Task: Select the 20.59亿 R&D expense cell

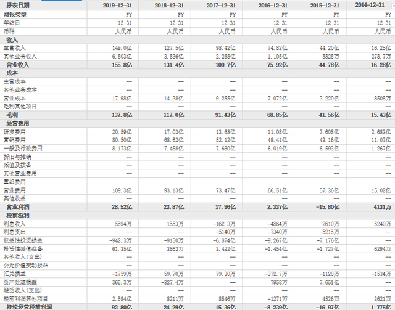Action: pos(122,132)
